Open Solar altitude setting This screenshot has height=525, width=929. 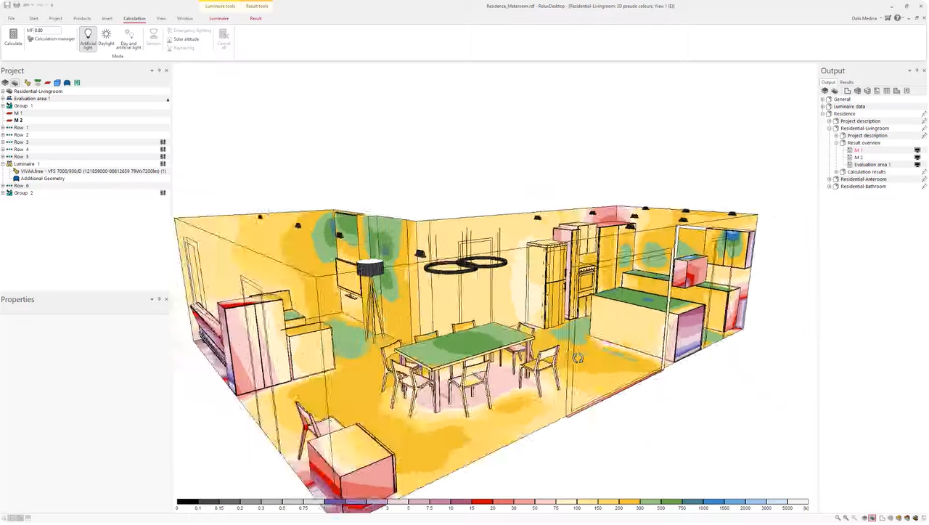[185, 39]
